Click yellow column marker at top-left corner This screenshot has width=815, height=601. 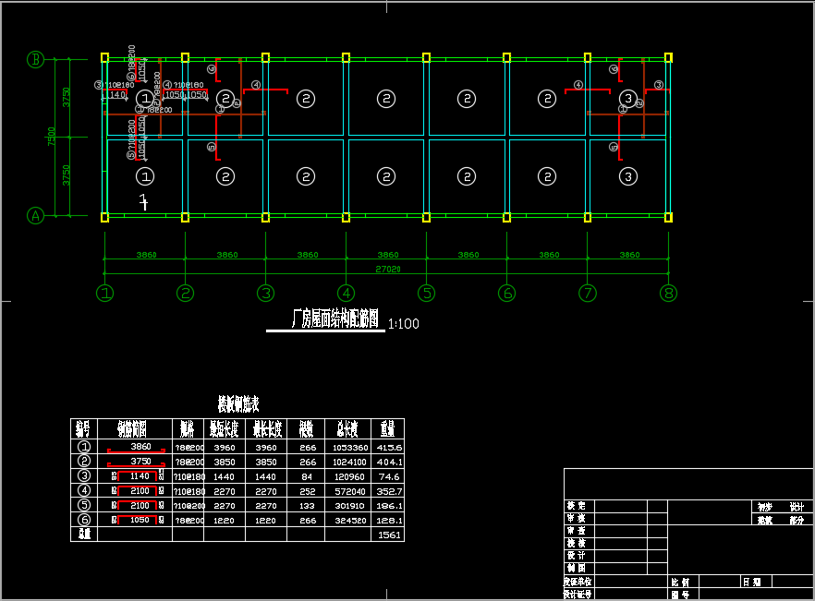click(x=104, y=57)
